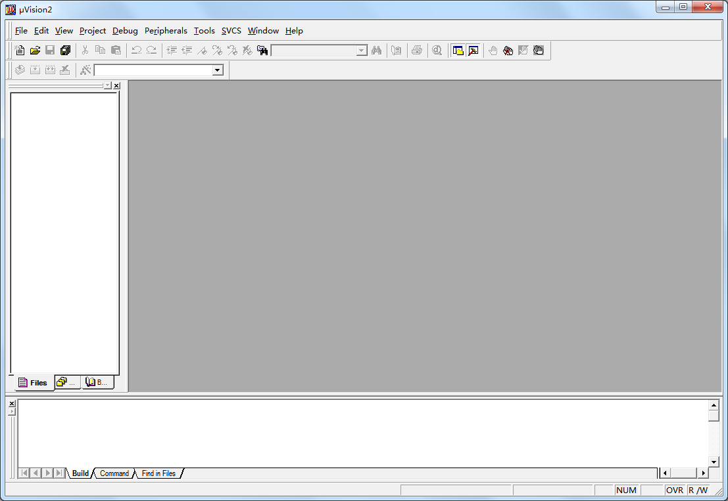Click the Clear All Bookmarks icon
Image resolution: width=728 pixels, height=501 pixels.
point(247,51)
